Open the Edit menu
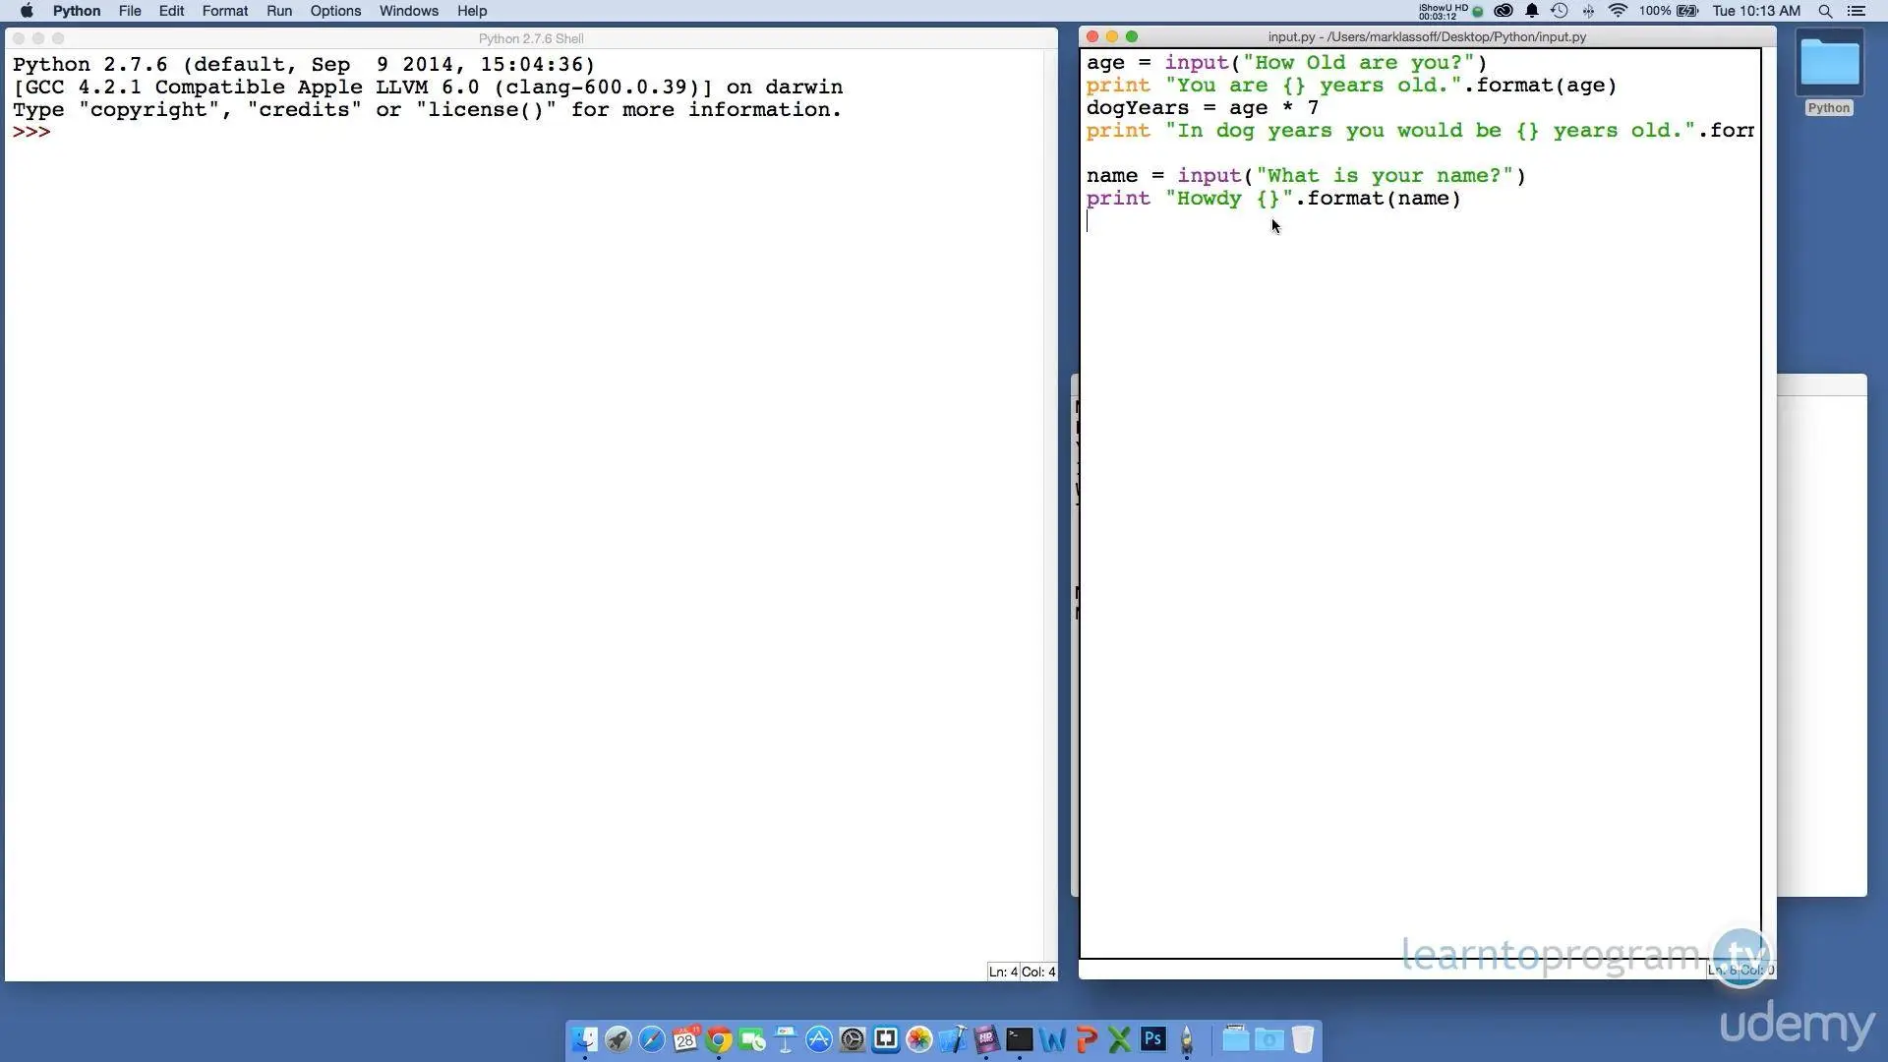1888x1062 pixels. click(x=171, y=11)
